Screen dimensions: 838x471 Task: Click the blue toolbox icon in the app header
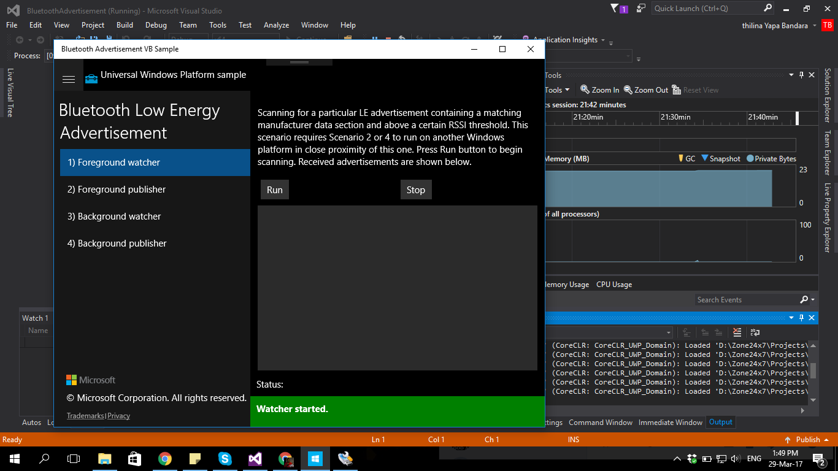click(91, 78)
